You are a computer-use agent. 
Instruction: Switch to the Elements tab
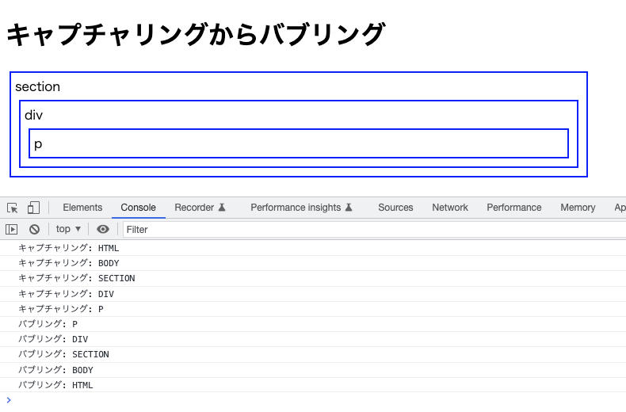pos(82,208)
